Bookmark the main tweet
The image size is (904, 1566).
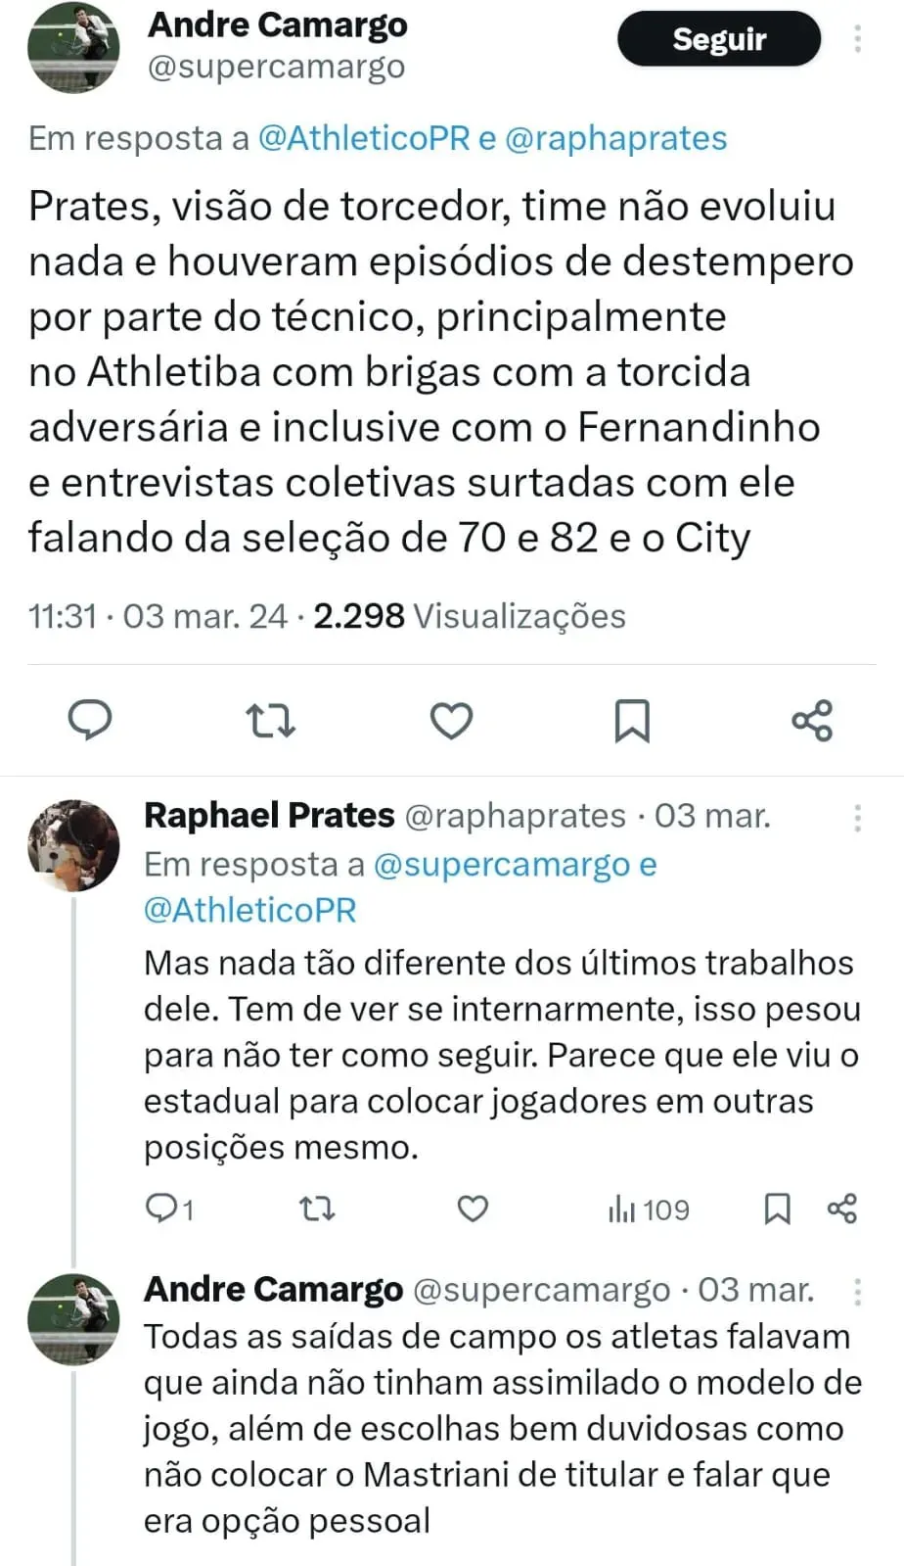click(631, 720)
